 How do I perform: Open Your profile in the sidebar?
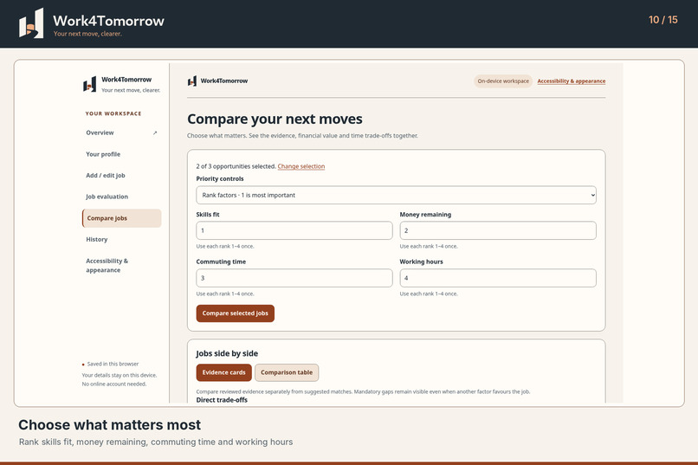point(121,154)
